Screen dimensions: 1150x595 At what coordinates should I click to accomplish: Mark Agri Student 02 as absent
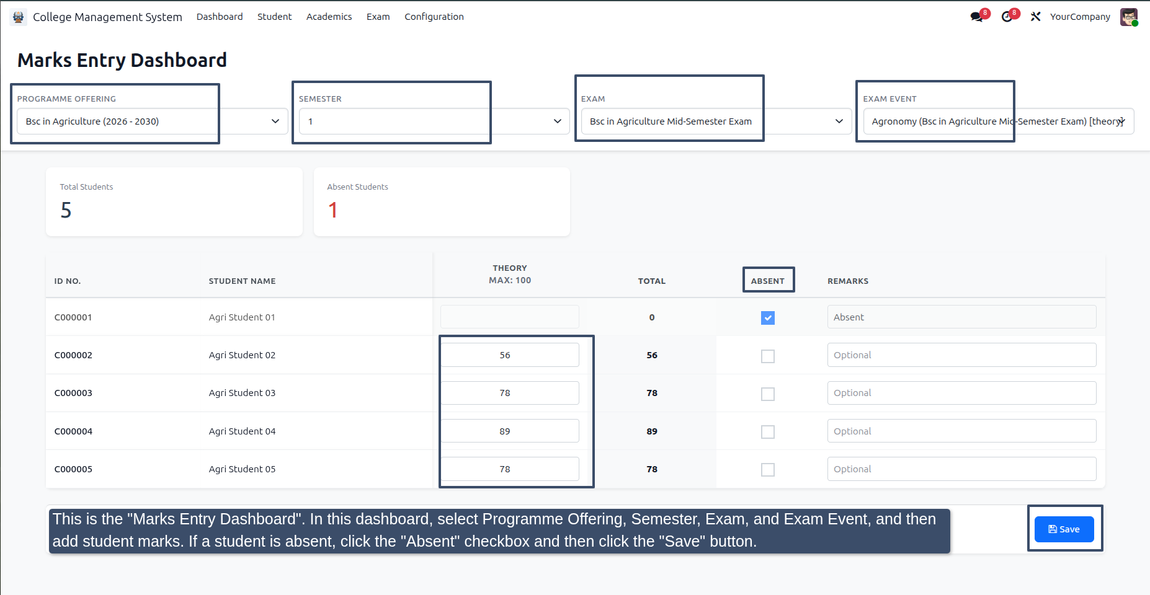(x=768, y=356)
